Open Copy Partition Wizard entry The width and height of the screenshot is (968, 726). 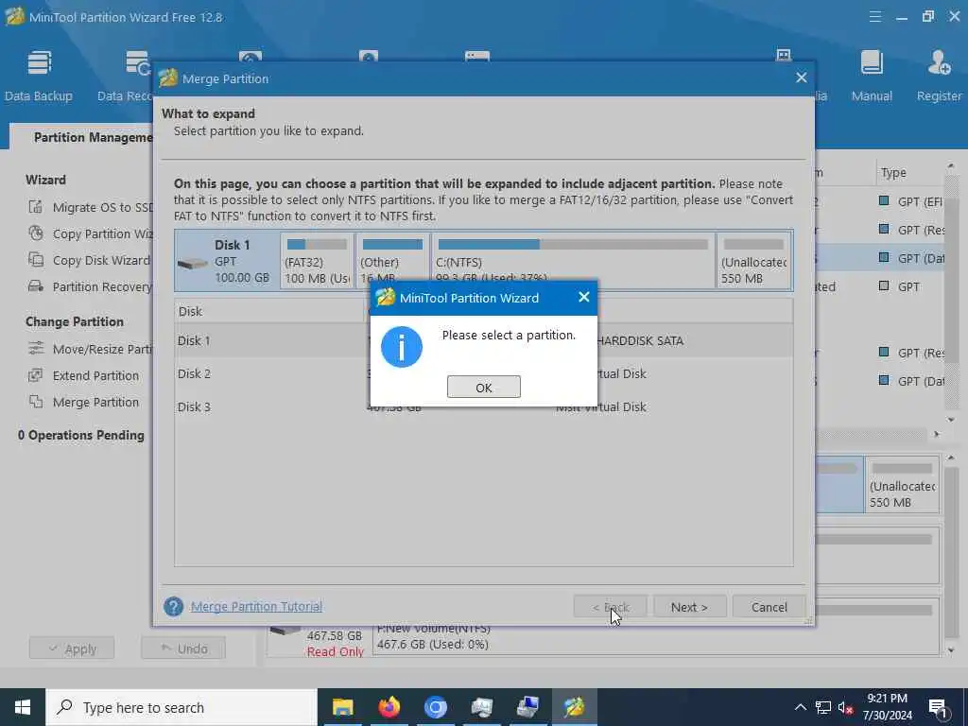[102, 234]
